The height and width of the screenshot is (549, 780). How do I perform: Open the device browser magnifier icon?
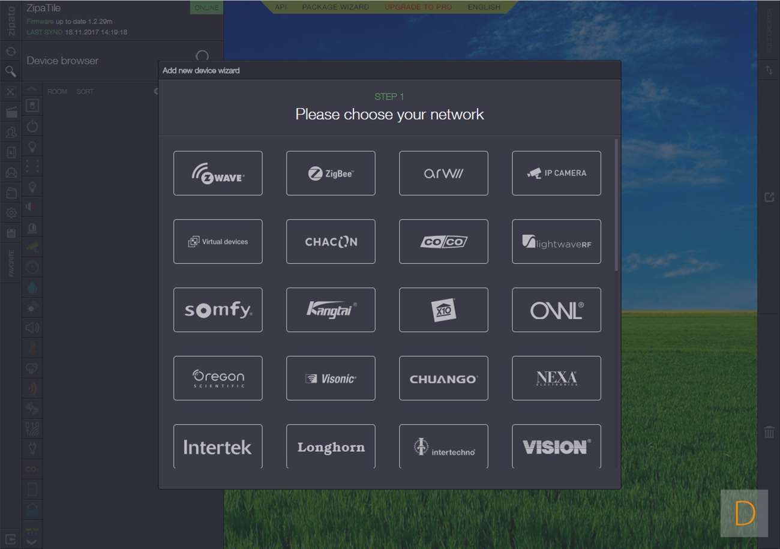coord(11,71)
